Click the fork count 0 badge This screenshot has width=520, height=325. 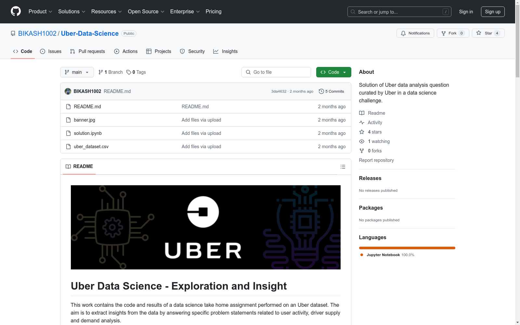click(461, 33)
